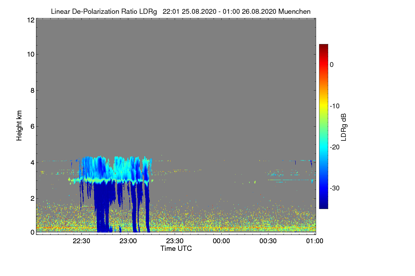Click the time tick label '22:30'
This screenshot has height=276, width=415.
click(82, 241)
